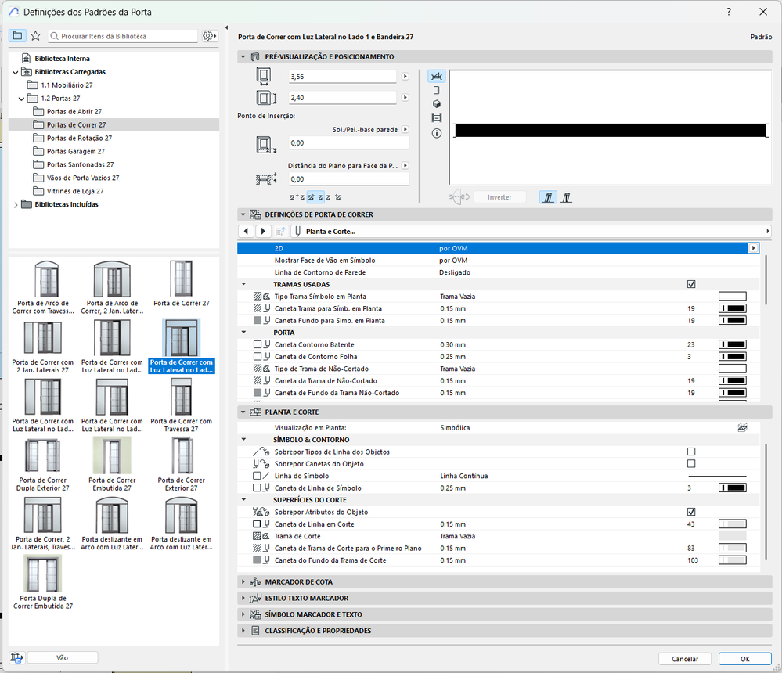Click the Cancelar button
Viewport: 782px width, 673px height.
[685, 659]
